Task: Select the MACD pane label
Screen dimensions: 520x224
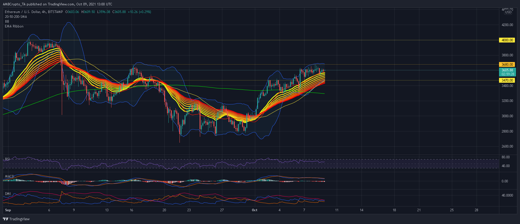Action: (x=9, y=176)
